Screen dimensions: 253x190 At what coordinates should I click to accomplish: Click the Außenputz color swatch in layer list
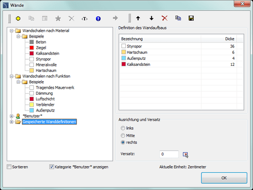[123, 58]
